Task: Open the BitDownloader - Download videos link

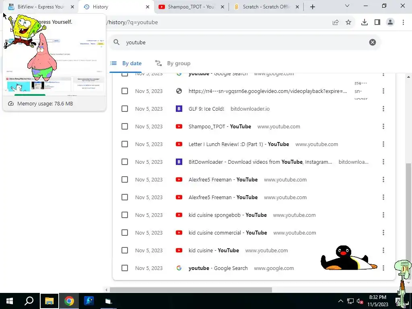Action: 260,162
